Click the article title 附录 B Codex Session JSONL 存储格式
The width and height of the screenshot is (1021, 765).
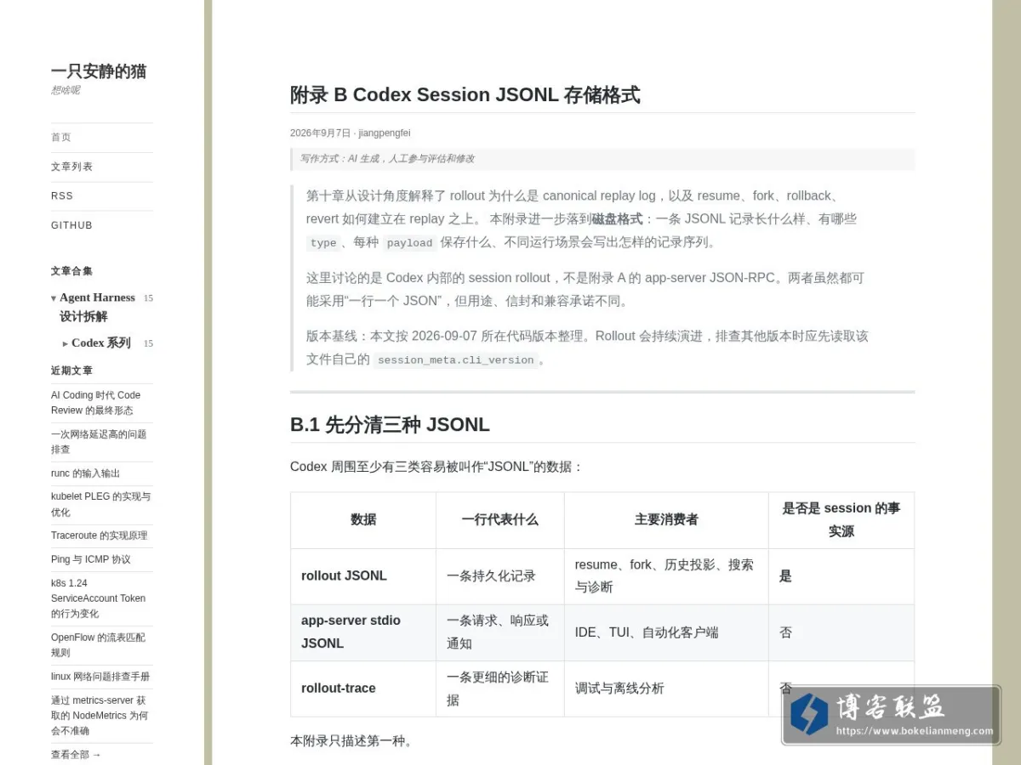(x=465, y=94)
